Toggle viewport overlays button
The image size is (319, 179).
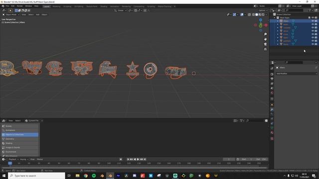coord(242,14)
